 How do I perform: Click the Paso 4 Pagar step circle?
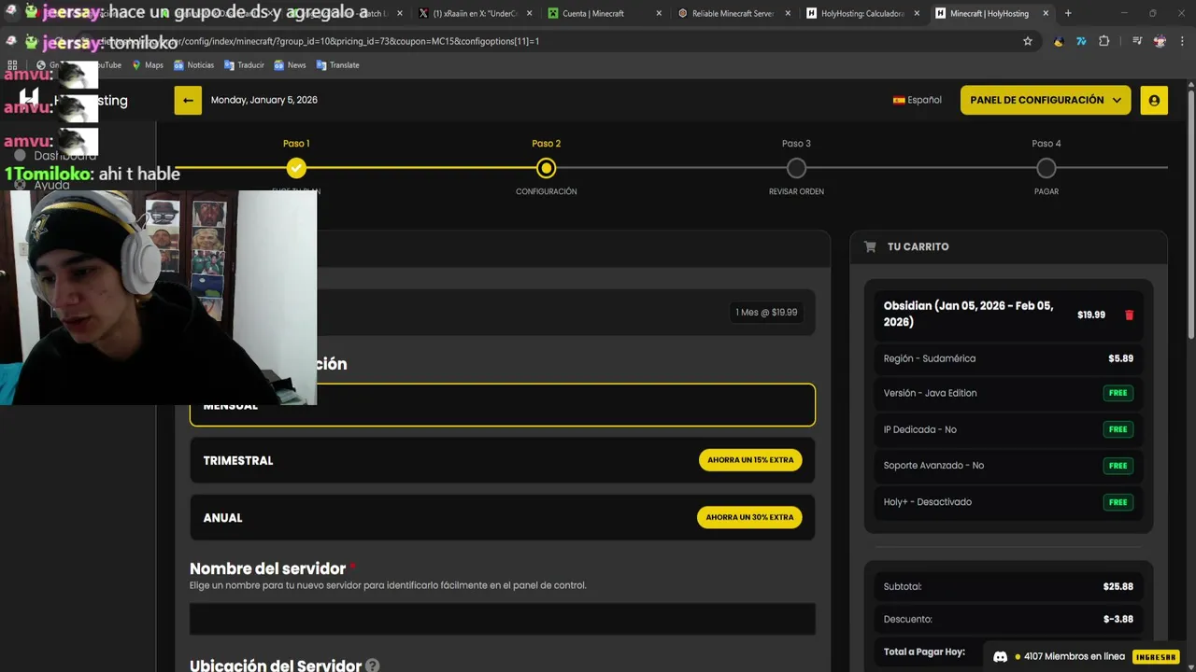1046,168
